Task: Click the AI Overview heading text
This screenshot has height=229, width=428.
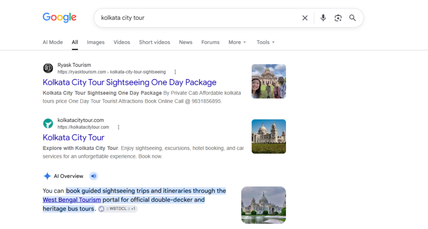Action: (x=69, y=176)
